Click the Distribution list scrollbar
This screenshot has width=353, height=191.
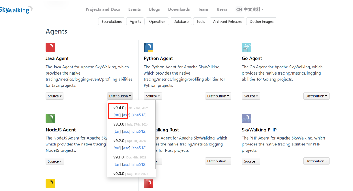click(x=155, y=134)
